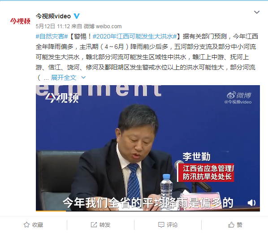
Task: Open post options chevron at top right
Action: click(257, 12)
